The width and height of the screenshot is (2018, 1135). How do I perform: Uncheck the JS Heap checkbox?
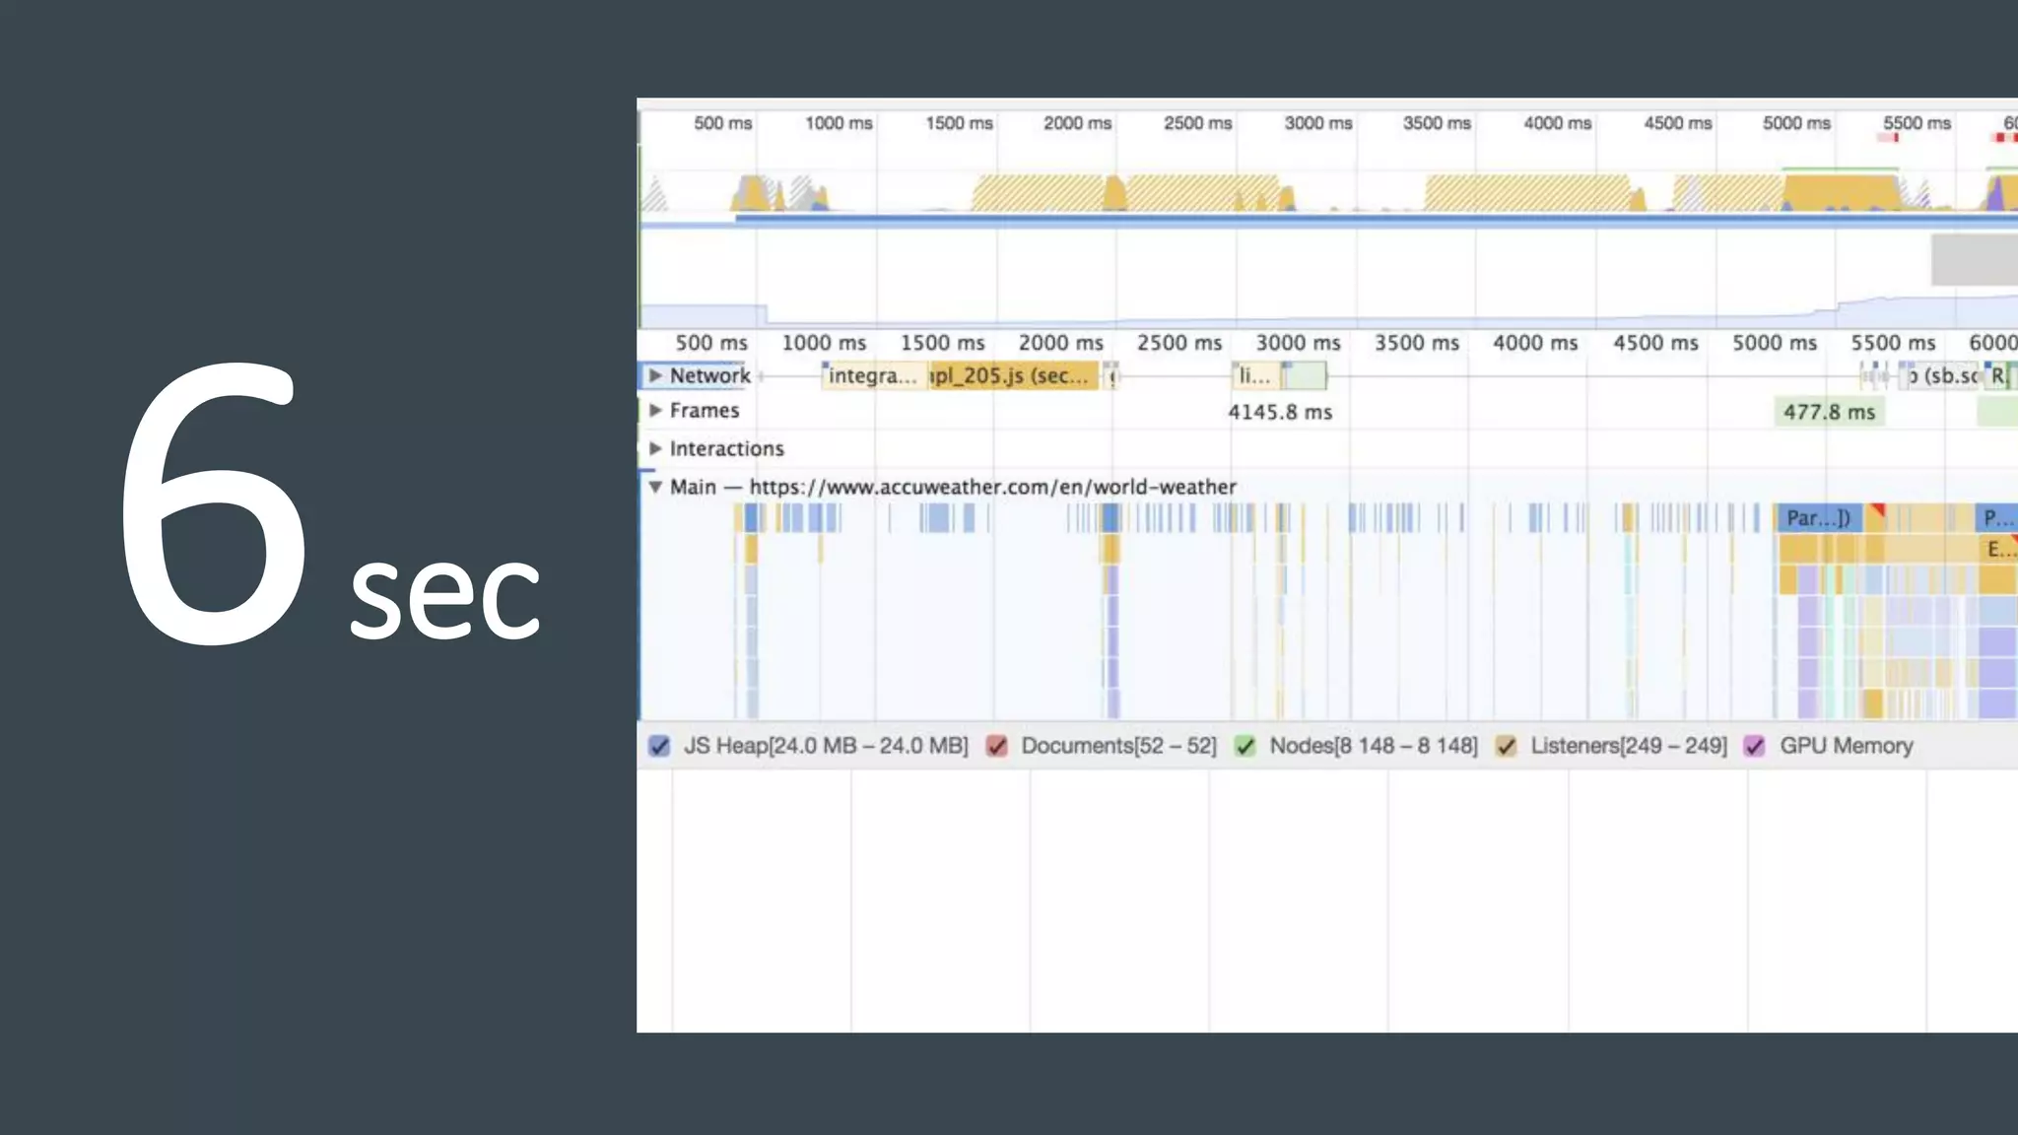(659, 746)
